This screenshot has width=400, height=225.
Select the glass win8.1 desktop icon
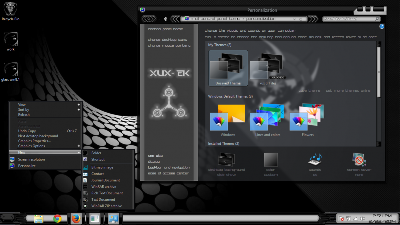click(10, 72)
